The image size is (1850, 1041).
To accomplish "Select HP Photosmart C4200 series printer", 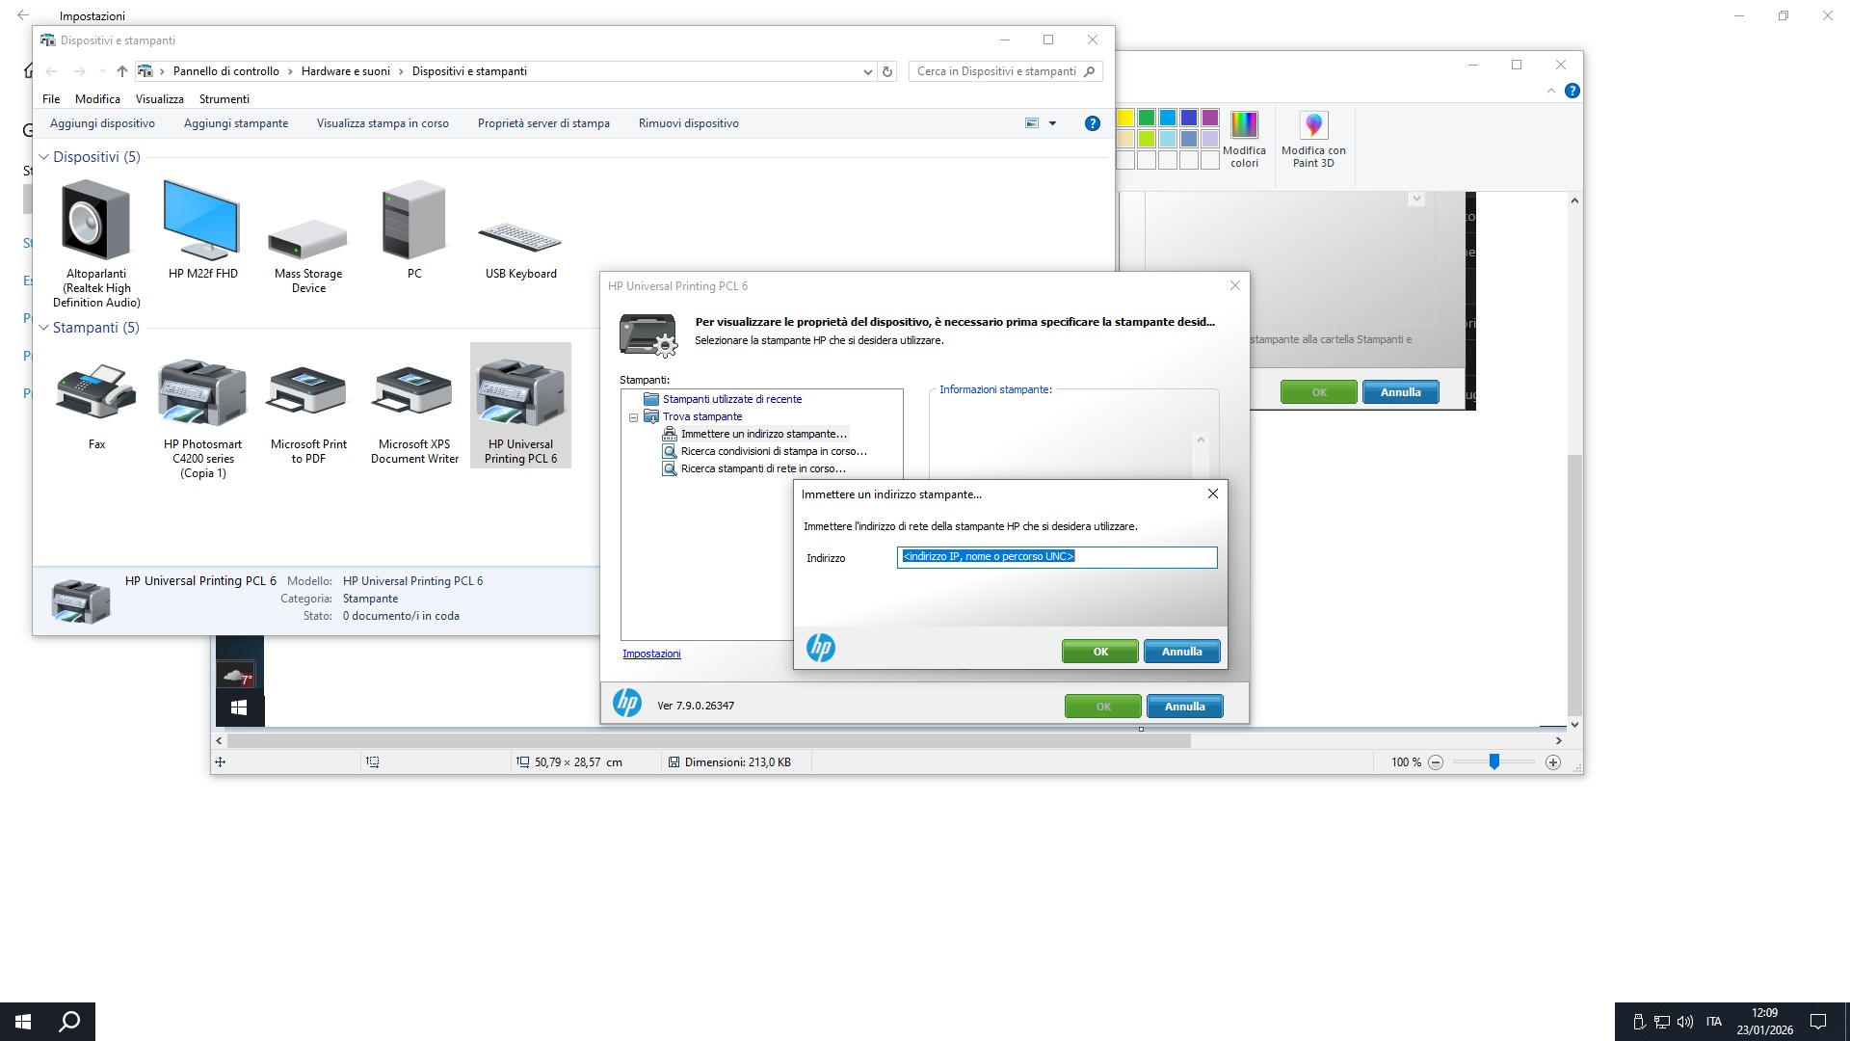I will [202, 393].
